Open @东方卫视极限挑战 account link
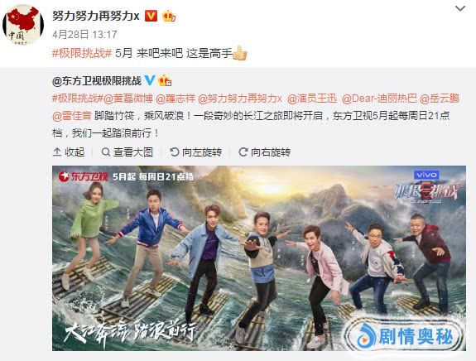Image resolution: width=476 pixels, height=361 pixels. (97, 81)
